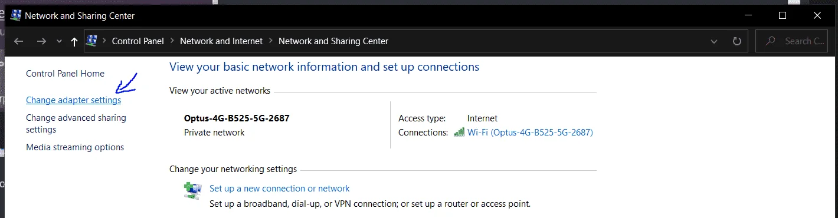This screenshot has height=218, width=838.
Task: Click the Wi-Fi signal strength icon
Action: 459,133
